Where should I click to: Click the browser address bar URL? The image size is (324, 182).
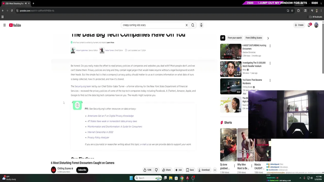point(37,11)
